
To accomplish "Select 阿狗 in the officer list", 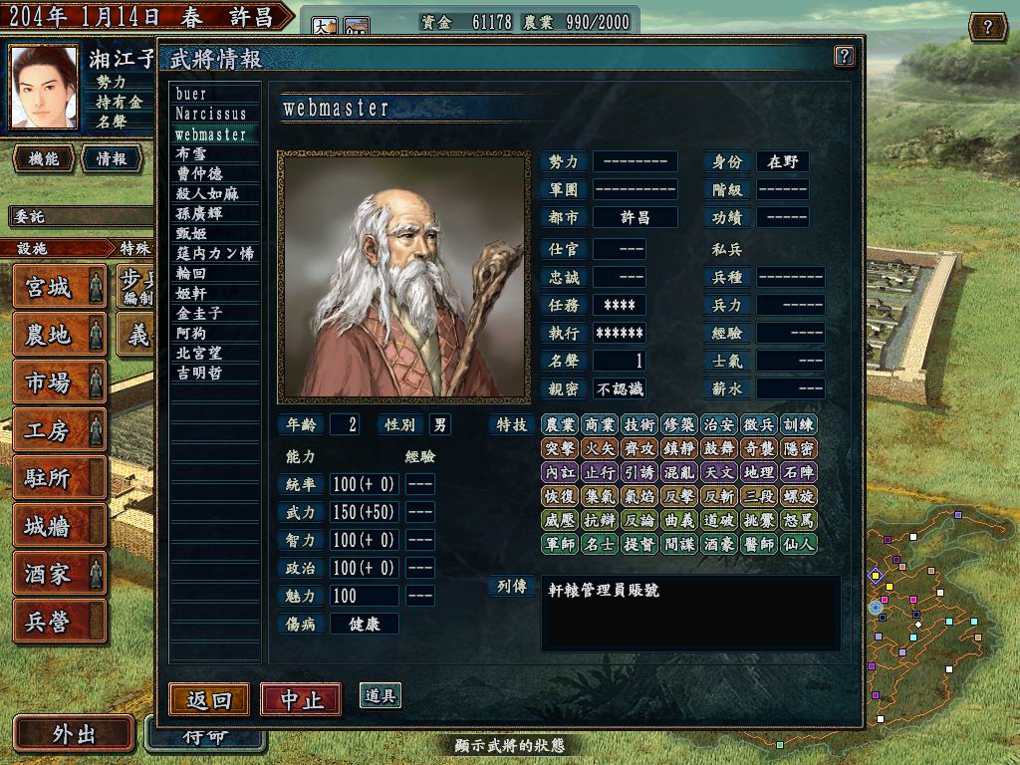I will click(215, 333).
